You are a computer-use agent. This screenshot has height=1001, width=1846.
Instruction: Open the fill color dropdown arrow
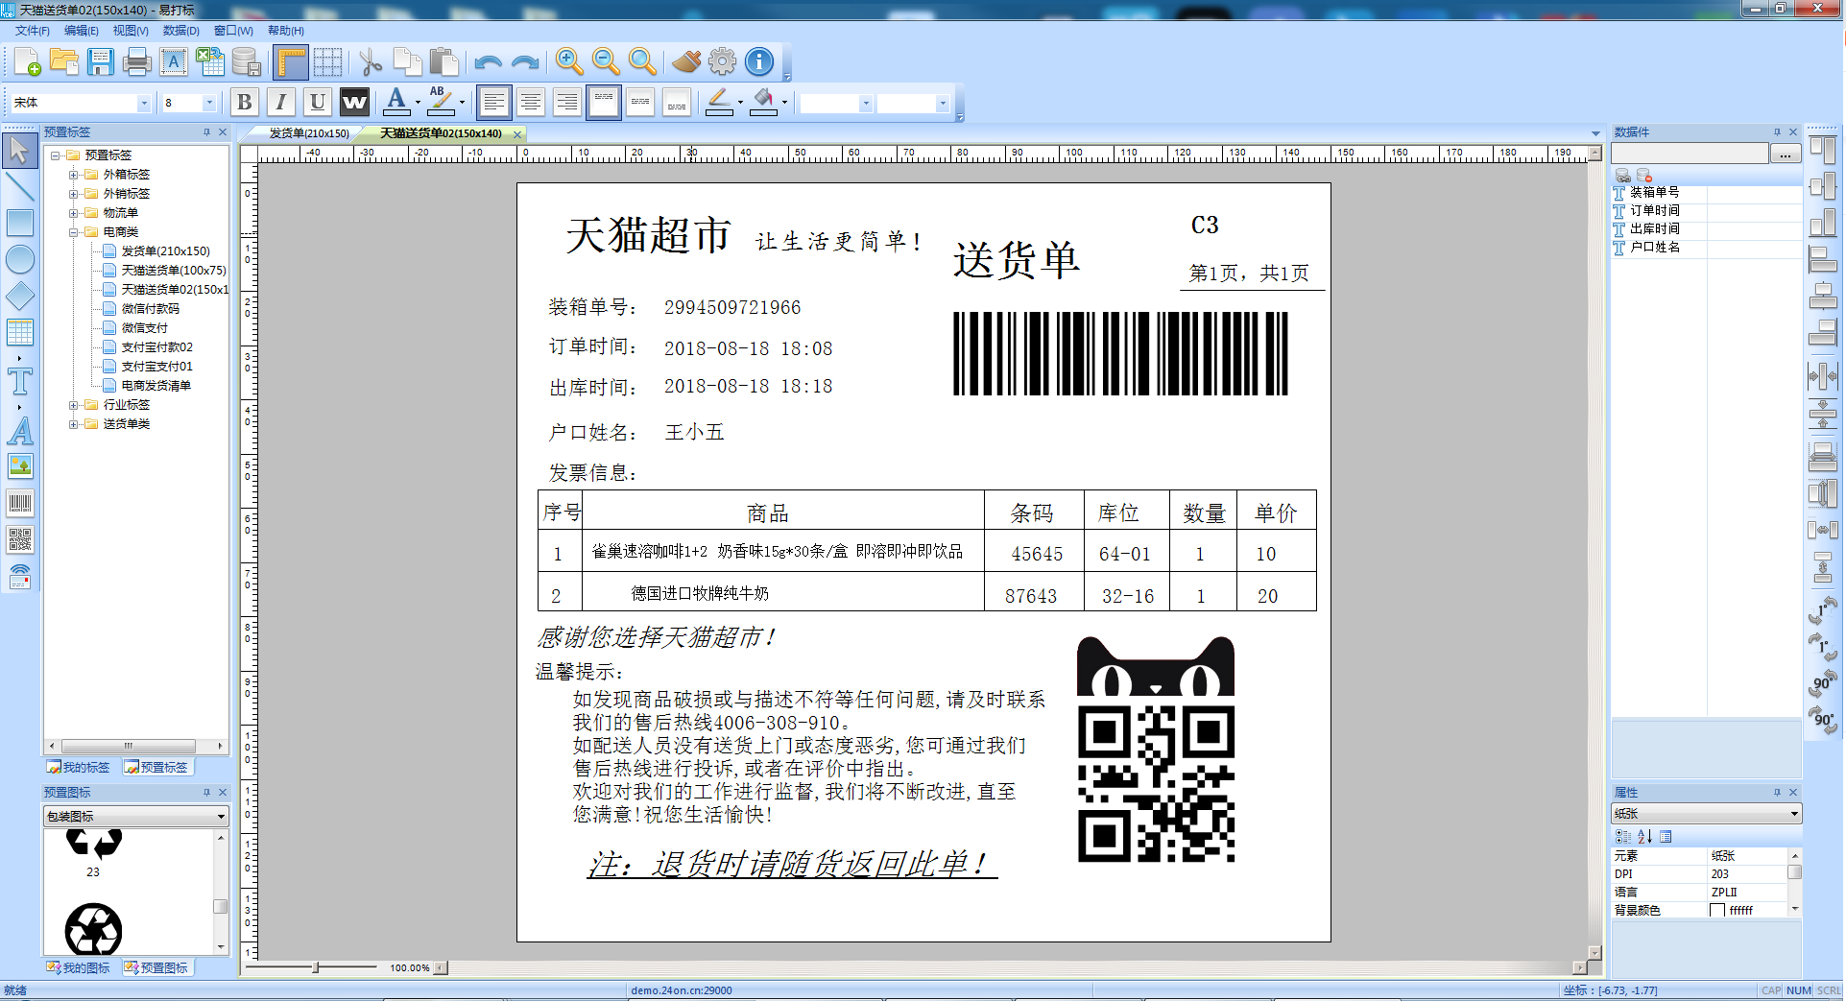[784, 103]
